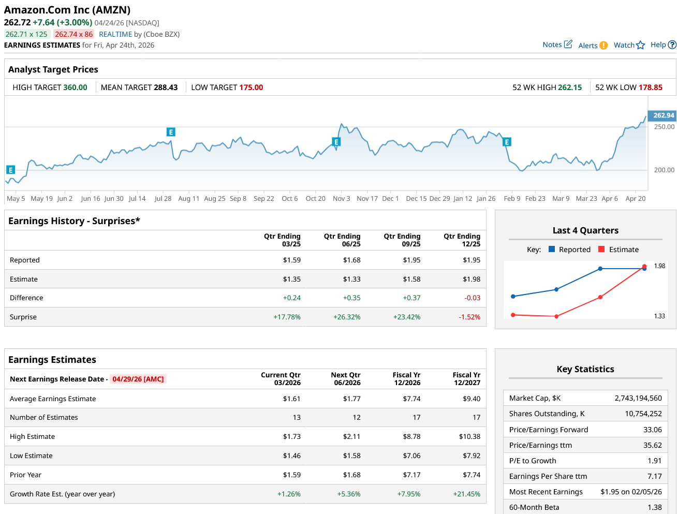Image resolution: width=677 pixels, height=514 pixels.
Task: Click the 04/29/26 [AMC] release date
Action: (138, 379)
